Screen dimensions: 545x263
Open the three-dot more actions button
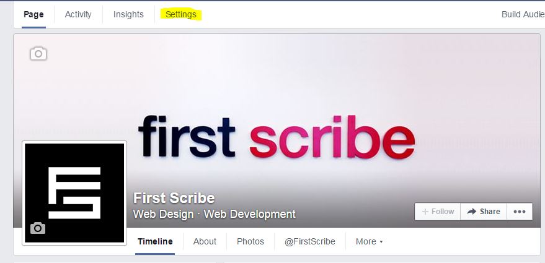coord(520,212)
